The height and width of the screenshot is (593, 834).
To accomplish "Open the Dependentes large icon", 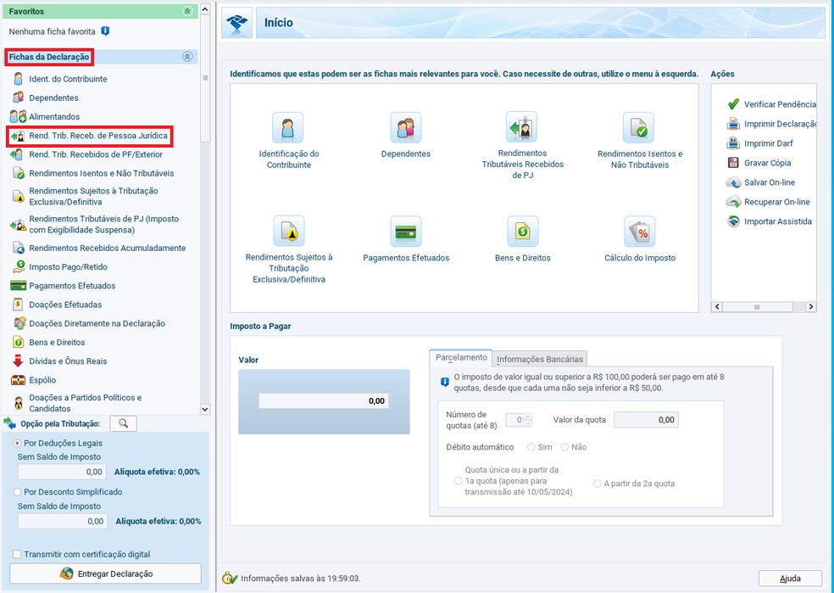I will click(x=405, y=129).
